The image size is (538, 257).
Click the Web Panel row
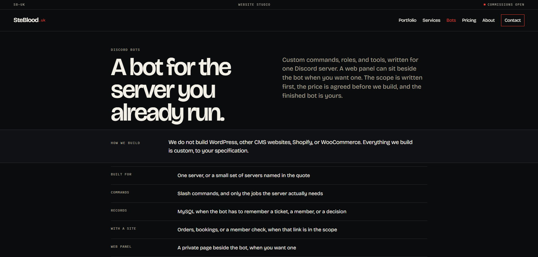pyautogui.click(x=269, y=248)
